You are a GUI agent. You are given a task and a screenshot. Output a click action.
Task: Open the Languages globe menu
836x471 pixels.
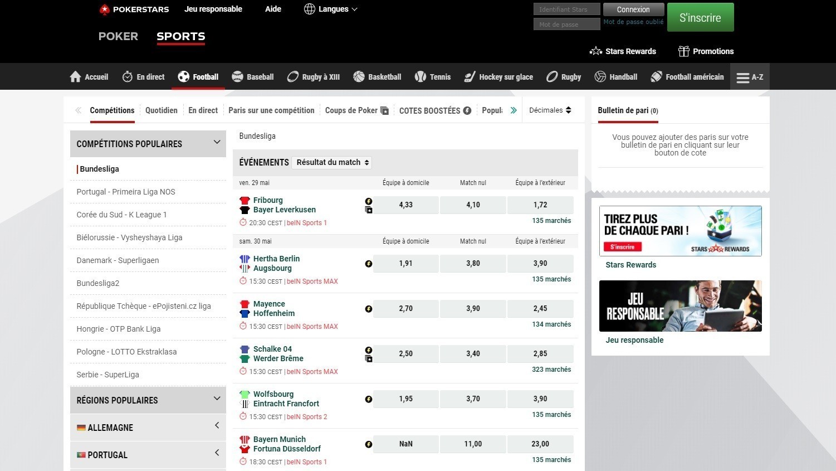click(331, 9)
